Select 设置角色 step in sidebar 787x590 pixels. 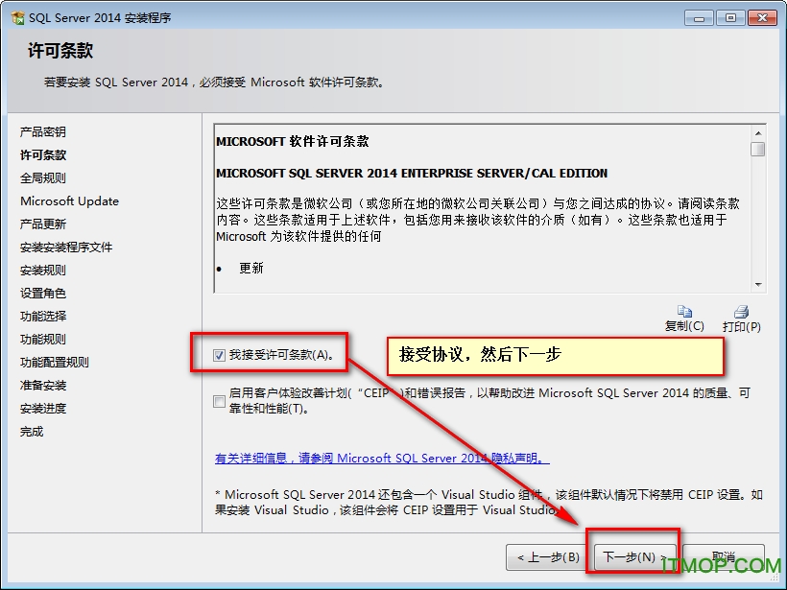click(x=43, y=294)
